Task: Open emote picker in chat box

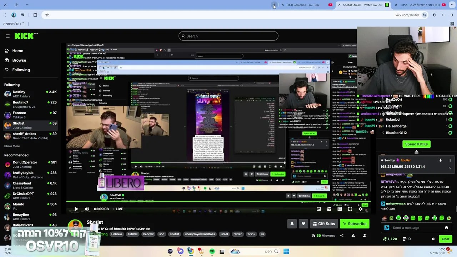Action: coord(446,228)
